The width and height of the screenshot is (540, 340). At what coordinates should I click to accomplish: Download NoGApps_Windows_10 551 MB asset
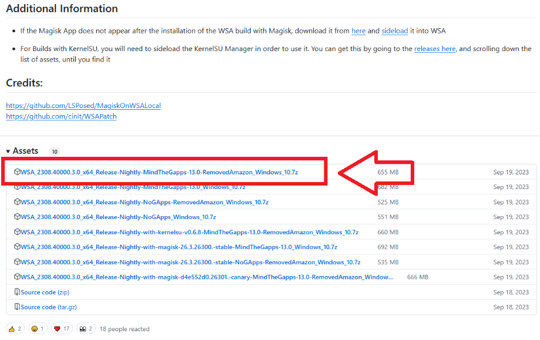(x=118, y=217)
